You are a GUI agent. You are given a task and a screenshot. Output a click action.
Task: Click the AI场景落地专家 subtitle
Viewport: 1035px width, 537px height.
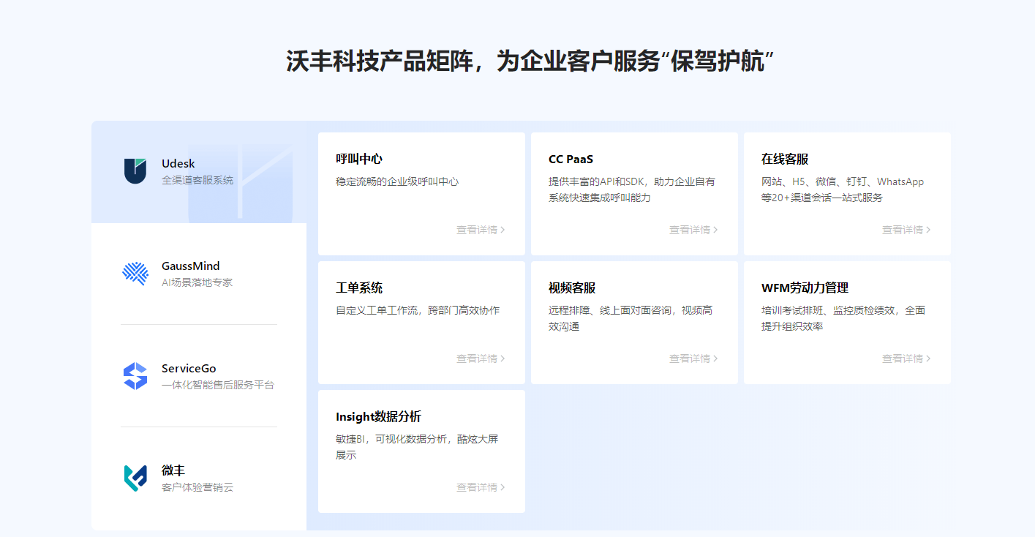pos(197,282)
